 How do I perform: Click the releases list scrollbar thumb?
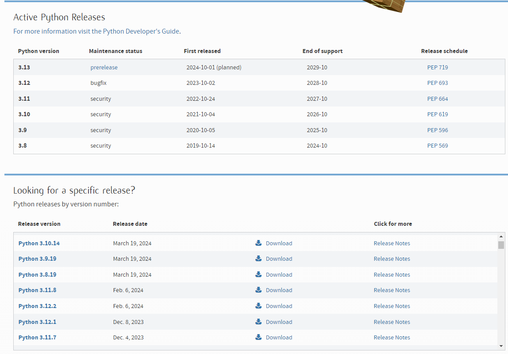(x=501, y=245)
